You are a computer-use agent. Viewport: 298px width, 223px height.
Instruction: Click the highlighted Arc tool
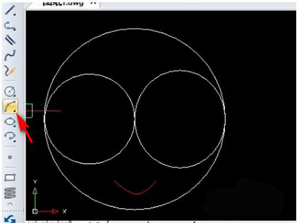coord(10,106)
